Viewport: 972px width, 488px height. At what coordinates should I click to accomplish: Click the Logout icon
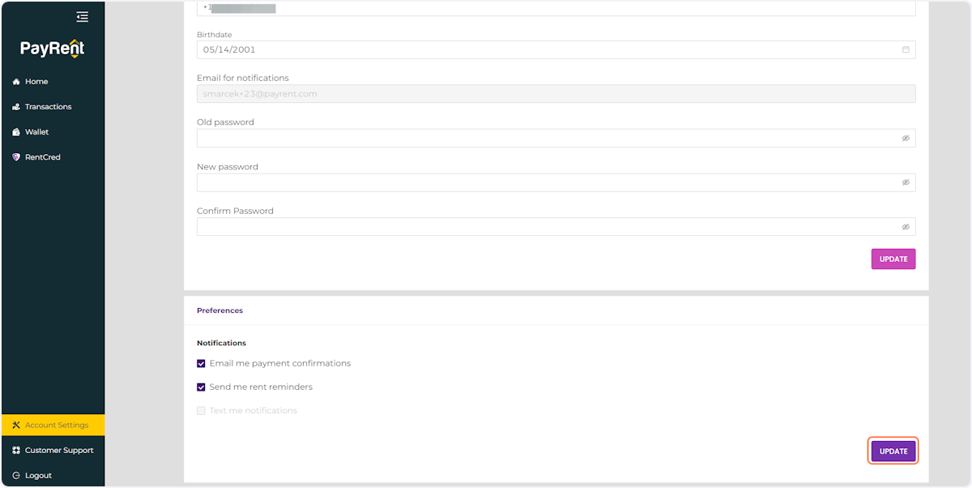[15, 475]
